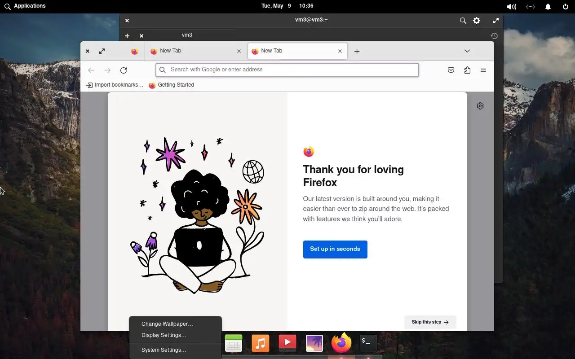Maximize Terminal with the diagonal arrows icon
The height and width of the screenshot is (359, 575).
pyautogui.click(x=496, y=21)
